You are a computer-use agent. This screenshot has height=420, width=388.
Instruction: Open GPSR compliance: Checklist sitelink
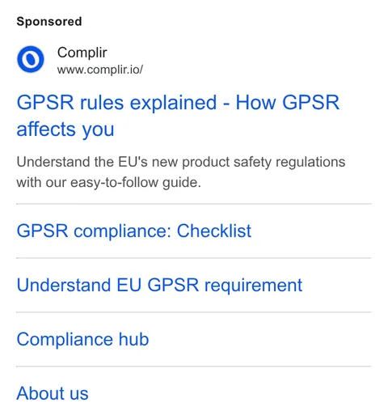[x=134, y=231]
